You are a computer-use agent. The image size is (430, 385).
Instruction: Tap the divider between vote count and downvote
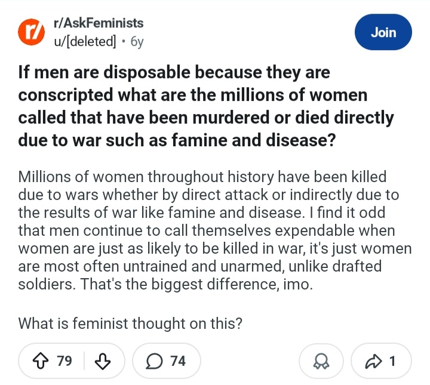(84, 361)
